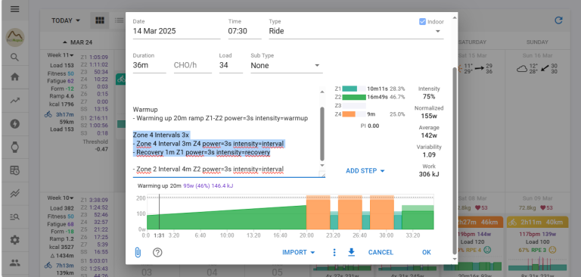The width and height of the screenshot is (581, 277).
Task: Open the hamburger menu in the sidebar
Action: click(x=15, y=9)
